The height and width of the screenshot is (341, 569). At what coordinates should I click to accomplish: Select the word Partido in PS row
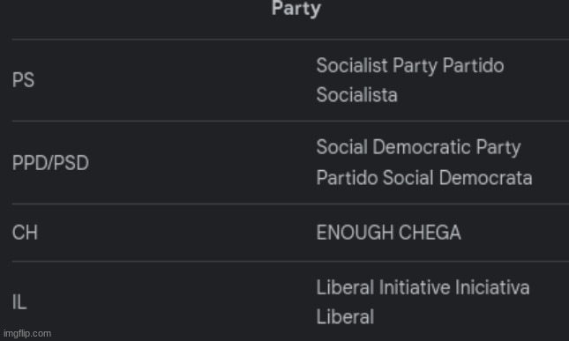point(473,65)
